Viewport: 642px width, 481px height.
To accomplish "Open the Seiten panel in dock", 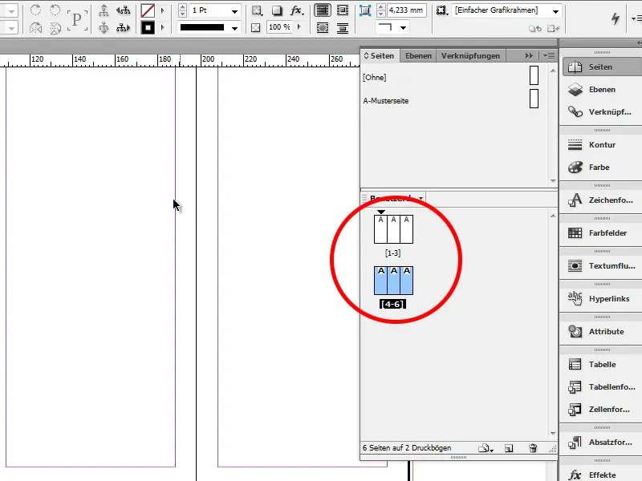I will click(x=602, y=67).
